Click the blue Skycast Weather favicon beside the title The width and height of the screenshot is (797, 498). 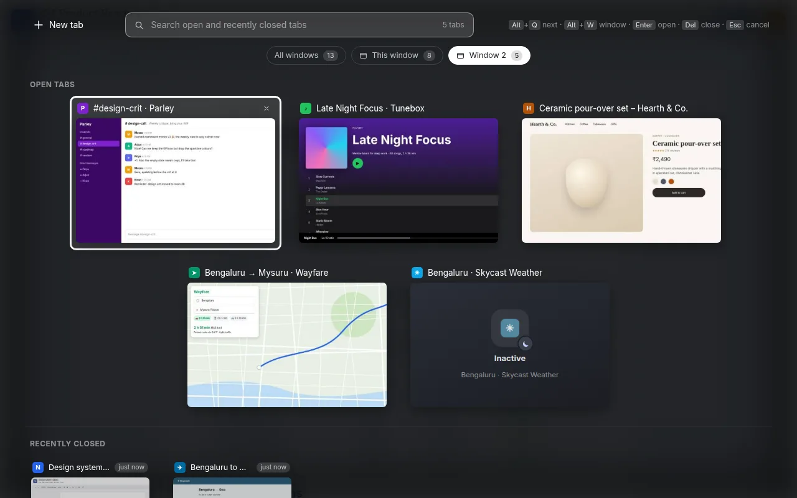coord(417,273)
